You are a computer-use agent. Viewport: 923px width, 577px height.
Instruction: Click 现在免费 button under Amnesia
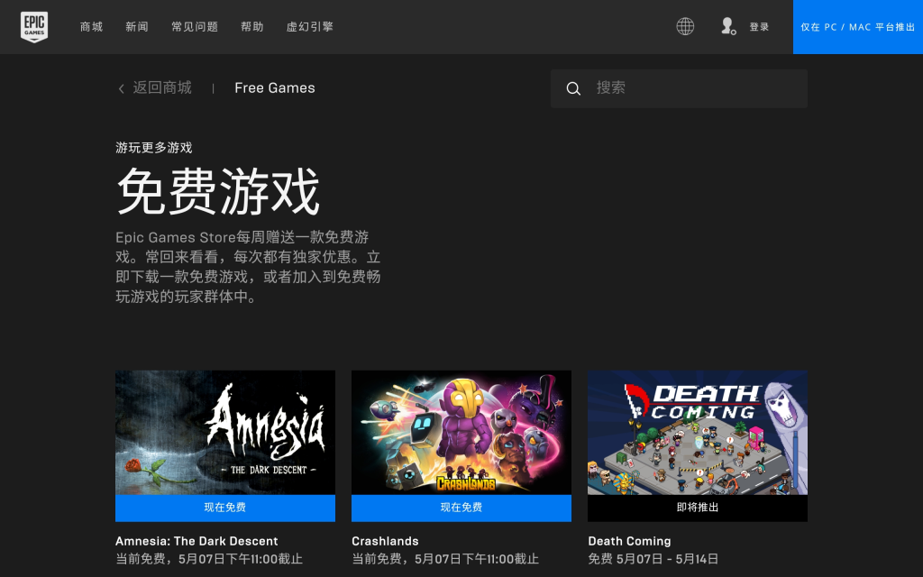pyautogui.click(x=224, y=508)
